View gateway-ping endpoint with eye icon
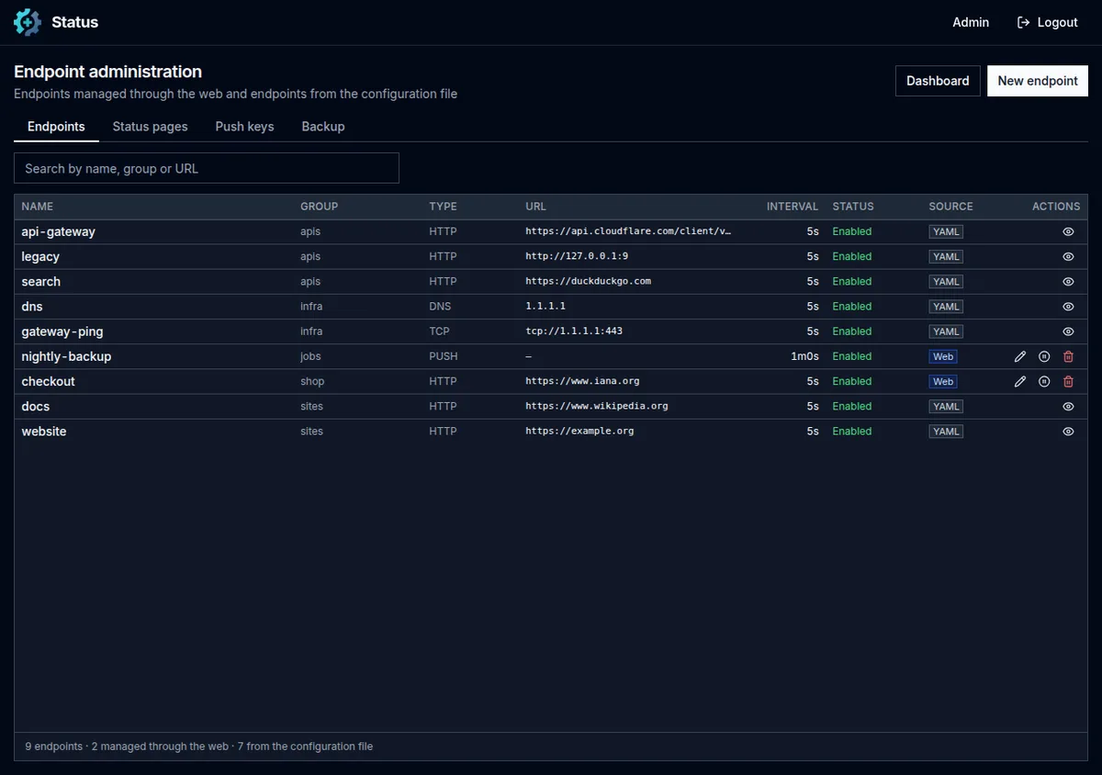Image resolution: width=1102 pixels, height=775 pixels. point(1068,331)
